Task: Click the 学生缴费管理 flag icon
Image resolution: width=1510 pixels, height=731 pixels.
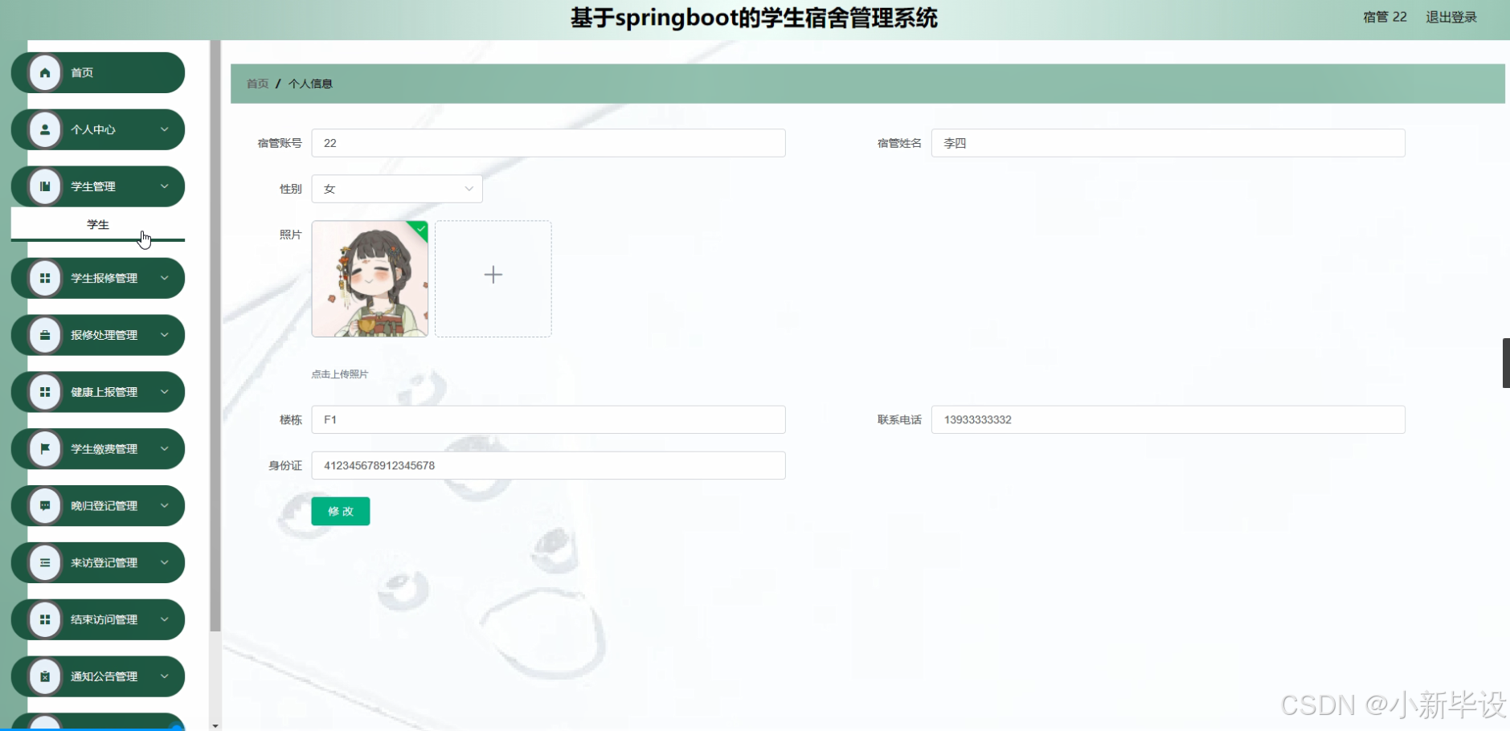Action: 45,448
